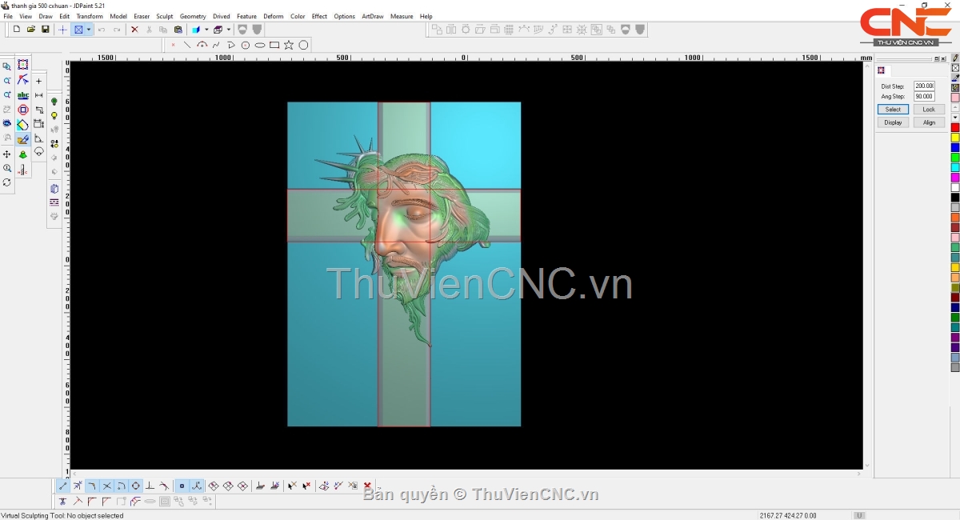Viewport: 960px width, 520px height.
Task: Open the Sculpt menu
Action: coord(164,16)
